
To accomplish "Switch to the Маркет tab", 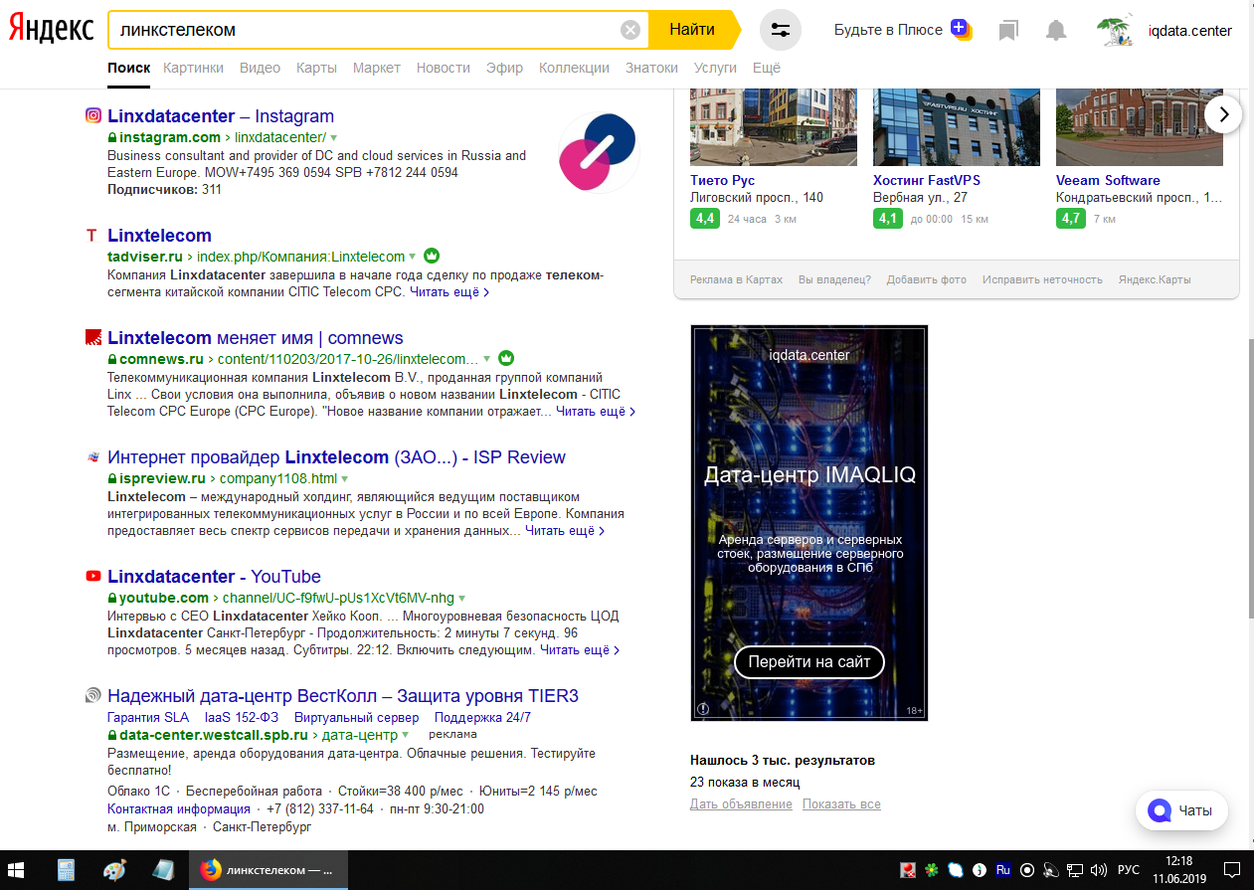I will pyautogui.click(x=377, y=68).
